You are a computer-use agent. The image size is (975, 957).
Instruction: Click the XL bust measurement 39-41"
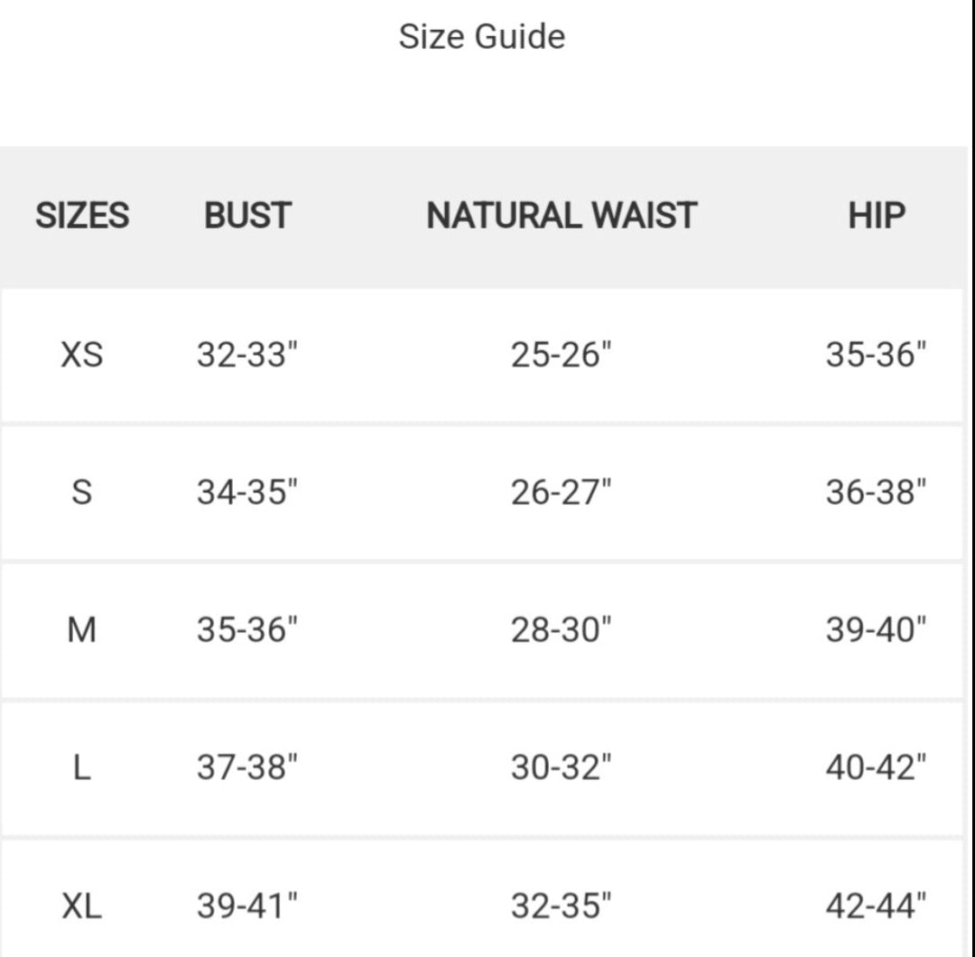pyautogui.click(x=247, y=906)
